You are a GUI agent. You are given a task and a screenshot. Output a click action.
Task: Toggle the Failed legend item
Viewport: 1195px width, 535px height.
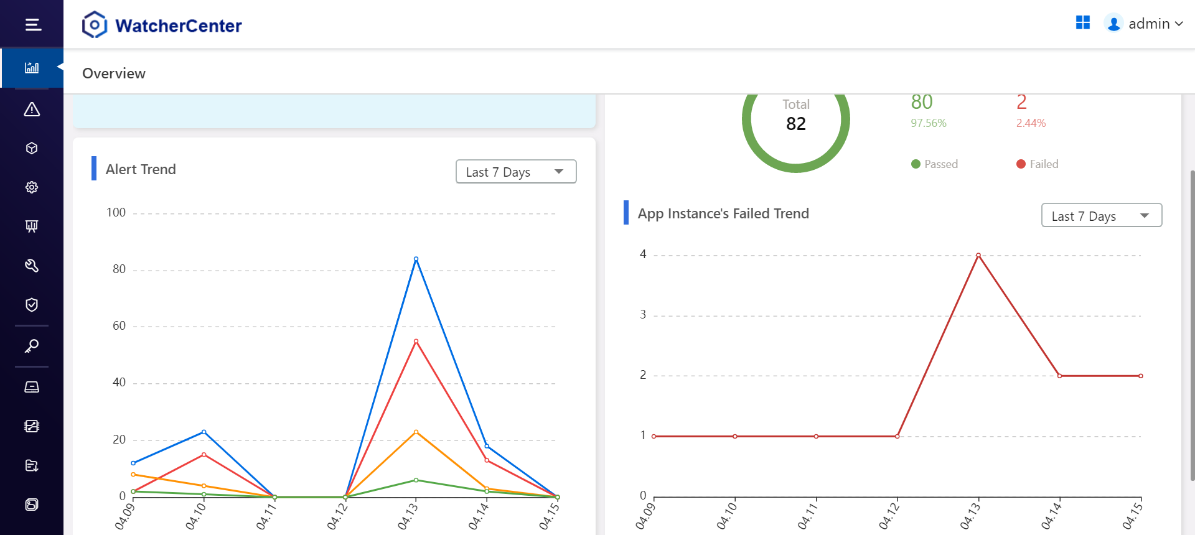(1037, 164)
